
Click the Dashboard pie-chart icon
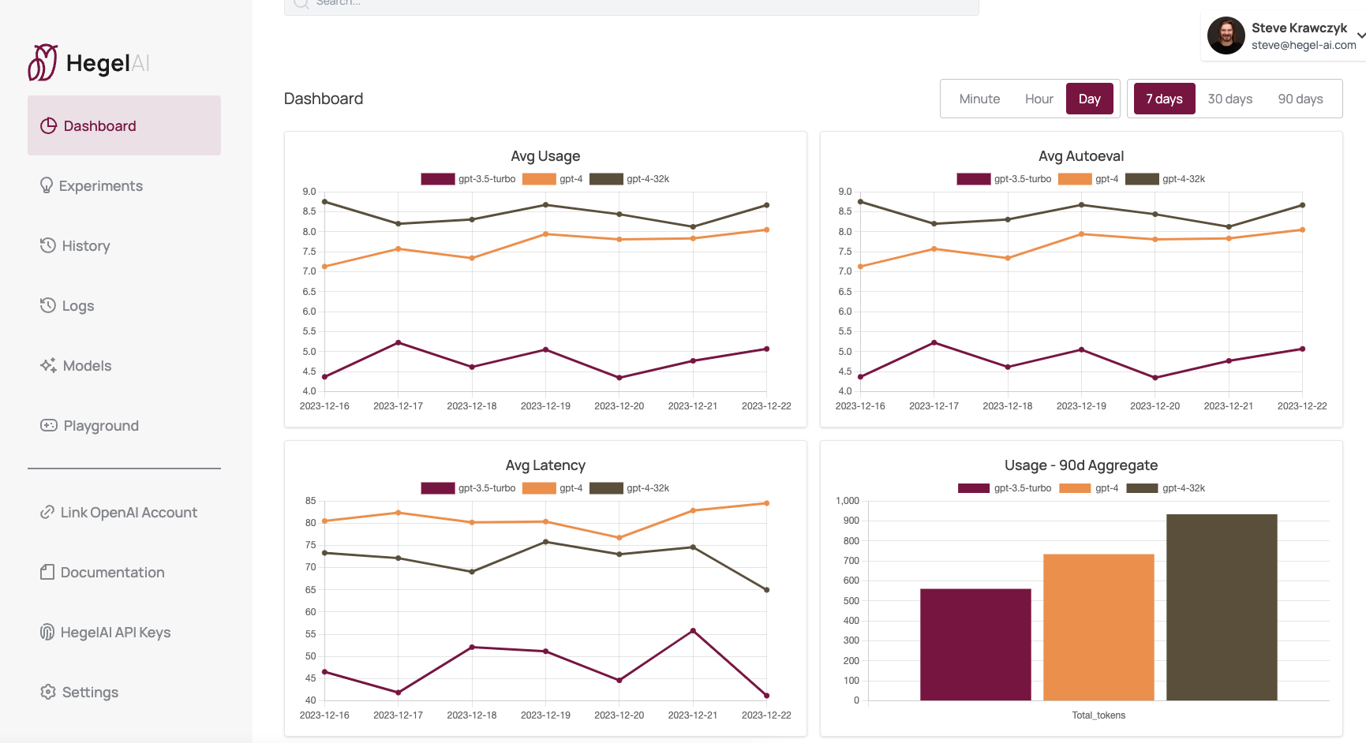[x=49, y=125]
